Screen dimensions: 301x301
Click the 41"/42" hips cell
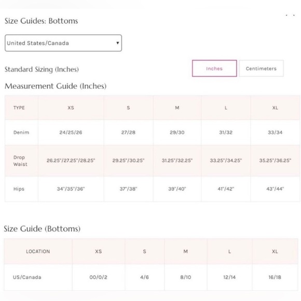226,189
